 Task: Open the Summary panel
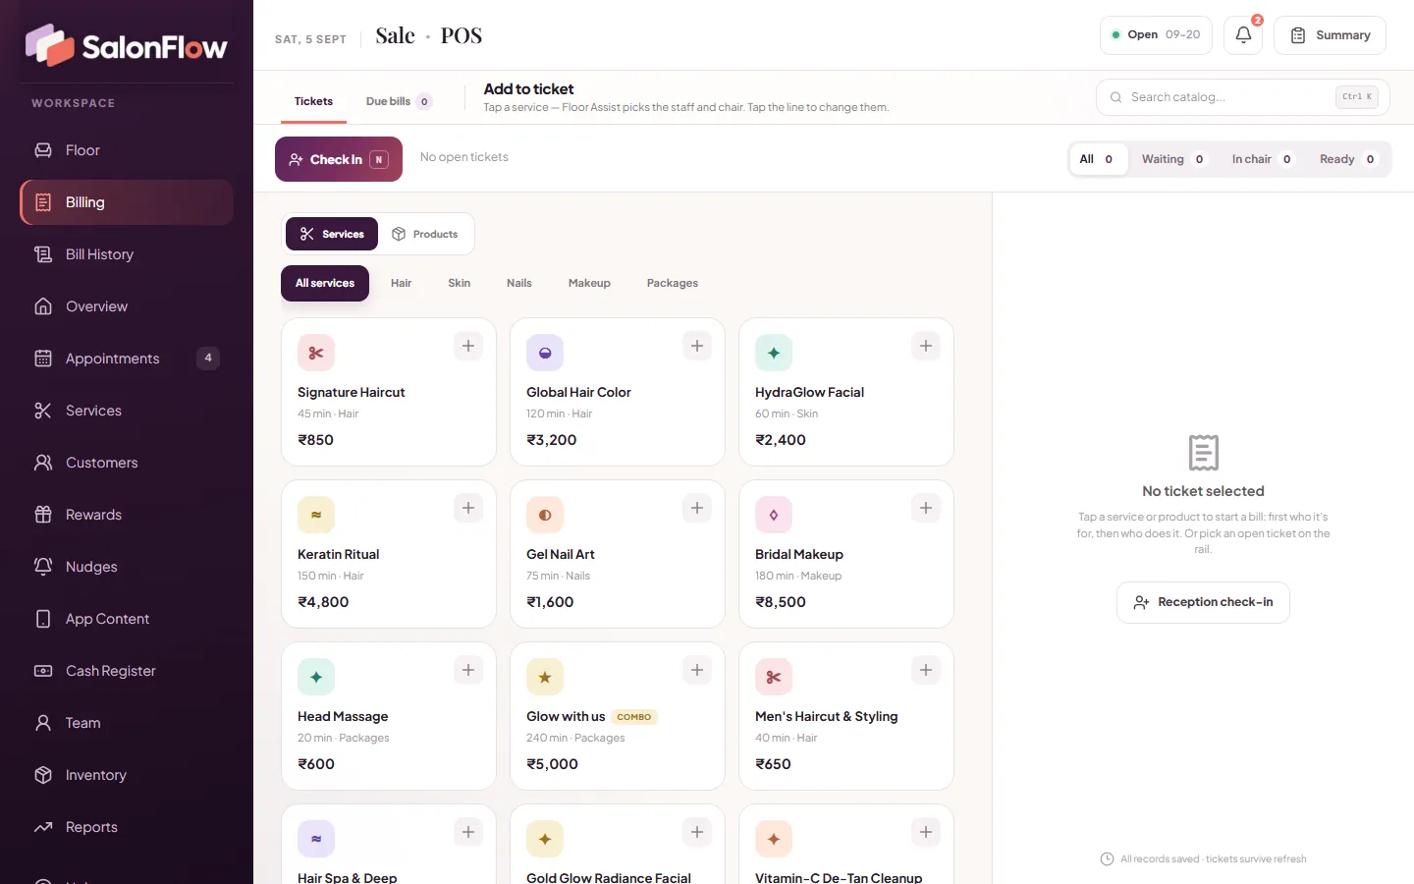pyautogui.click(x=1330, y=35)
